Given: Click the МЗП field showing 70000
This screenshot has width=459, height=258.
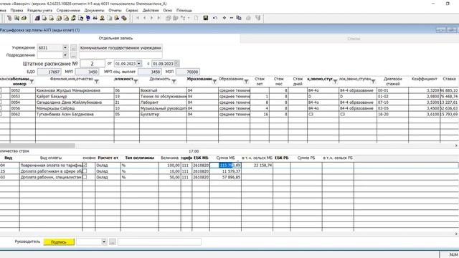Looking at the screenshot, I should (x=188, y=72).
